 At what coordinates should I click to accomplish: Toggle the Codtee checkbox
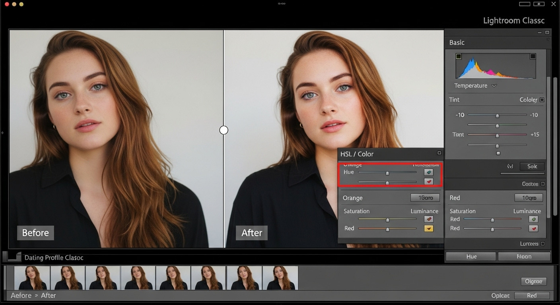pyautogui.click(x=543, y=184)
